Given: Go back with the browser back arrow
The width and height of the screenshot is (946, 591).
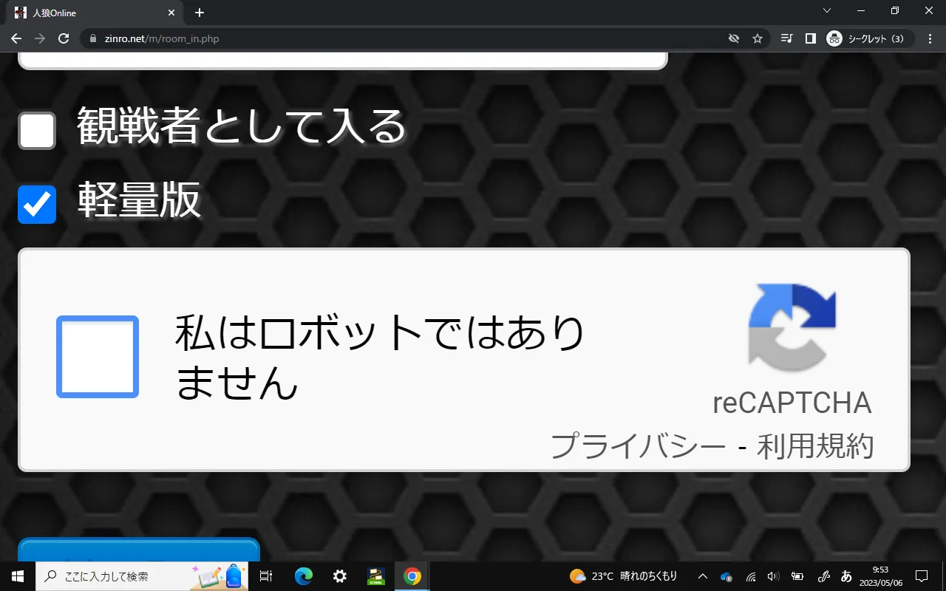Looking at the screenshot, I should click(16, 38).
